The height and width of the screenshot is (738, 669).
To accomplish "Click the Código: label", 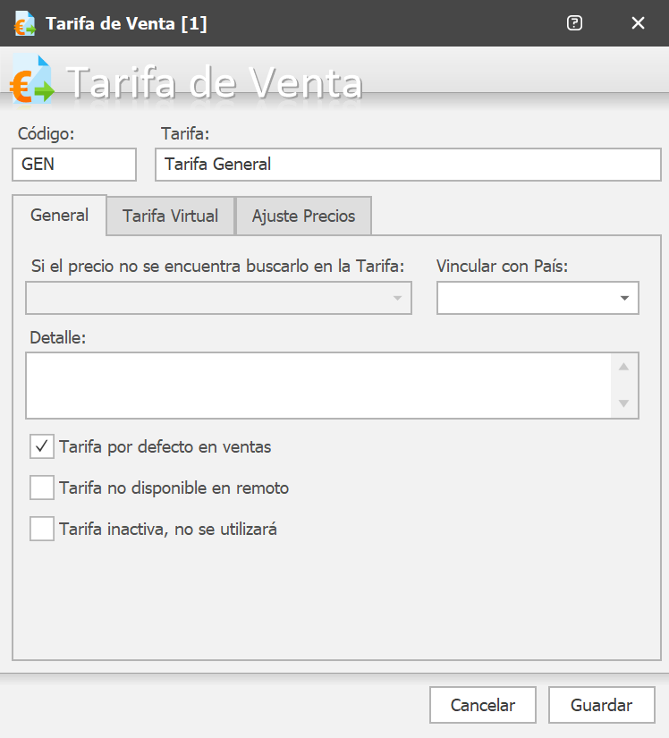I will click(x=47, y=133).
